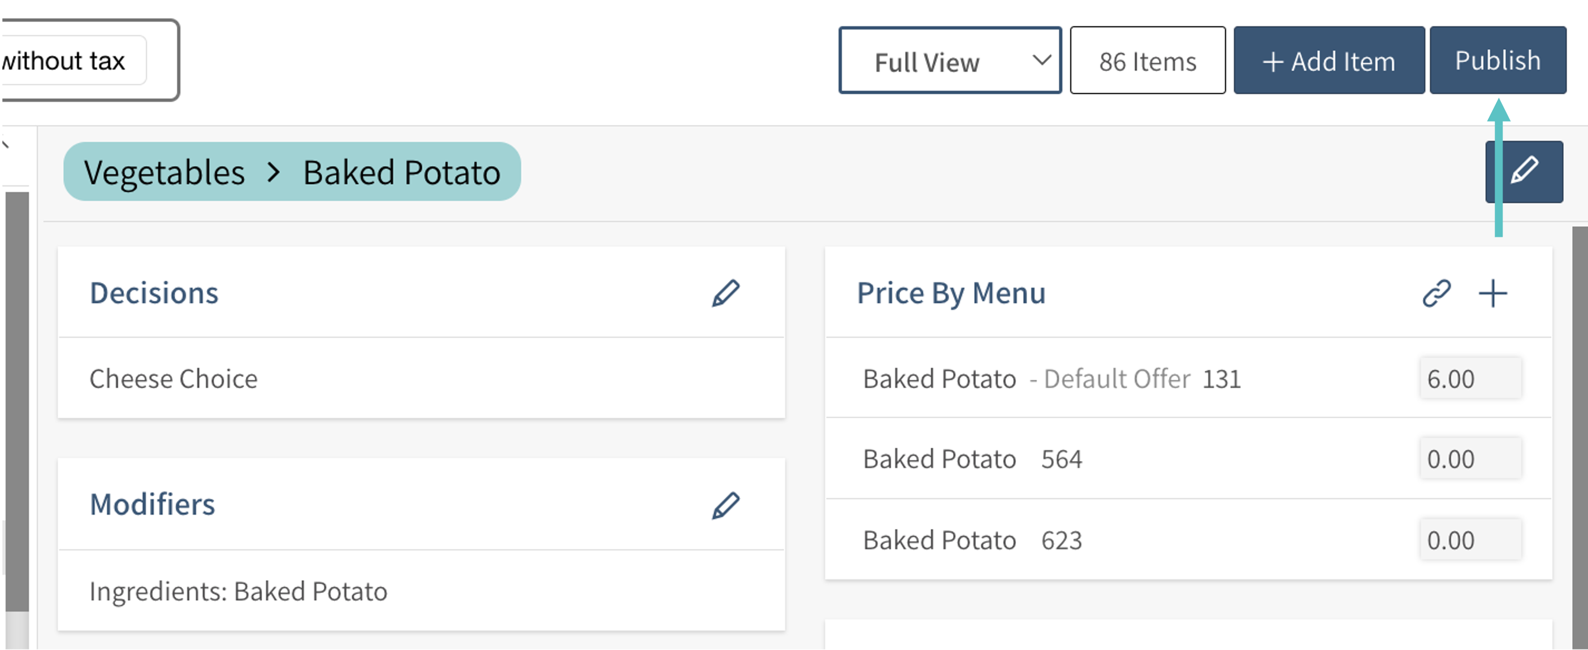Select the Baked Potato breadcrumb
This screenshot has height=650, width=1588.
401,172
